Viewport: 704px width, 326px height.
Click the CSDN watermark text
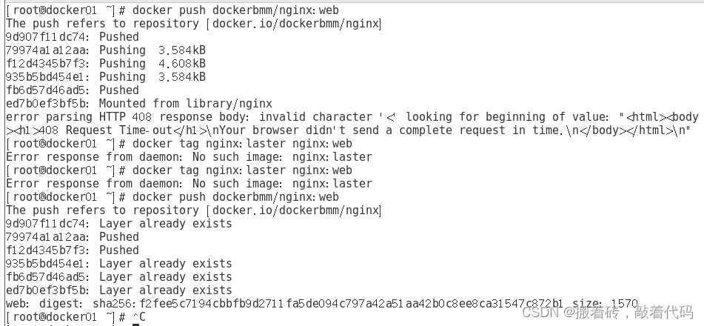608,312
